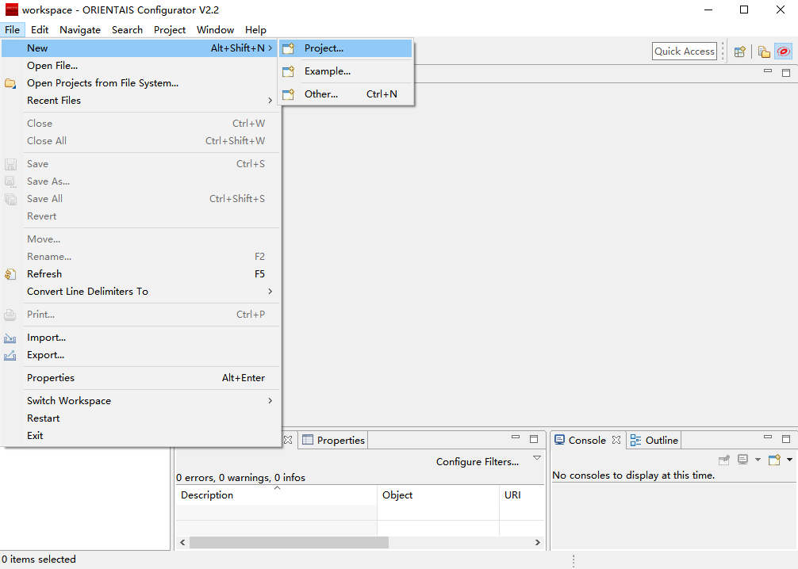Switch to the Resource perspective icon

pos(764,52)
